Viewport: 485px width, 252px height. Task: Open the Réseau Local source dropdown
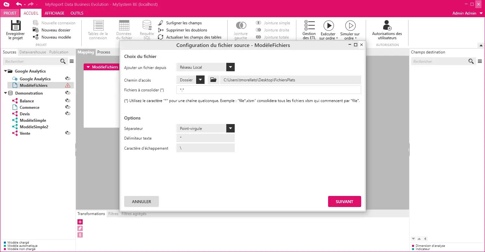(230, 67)
